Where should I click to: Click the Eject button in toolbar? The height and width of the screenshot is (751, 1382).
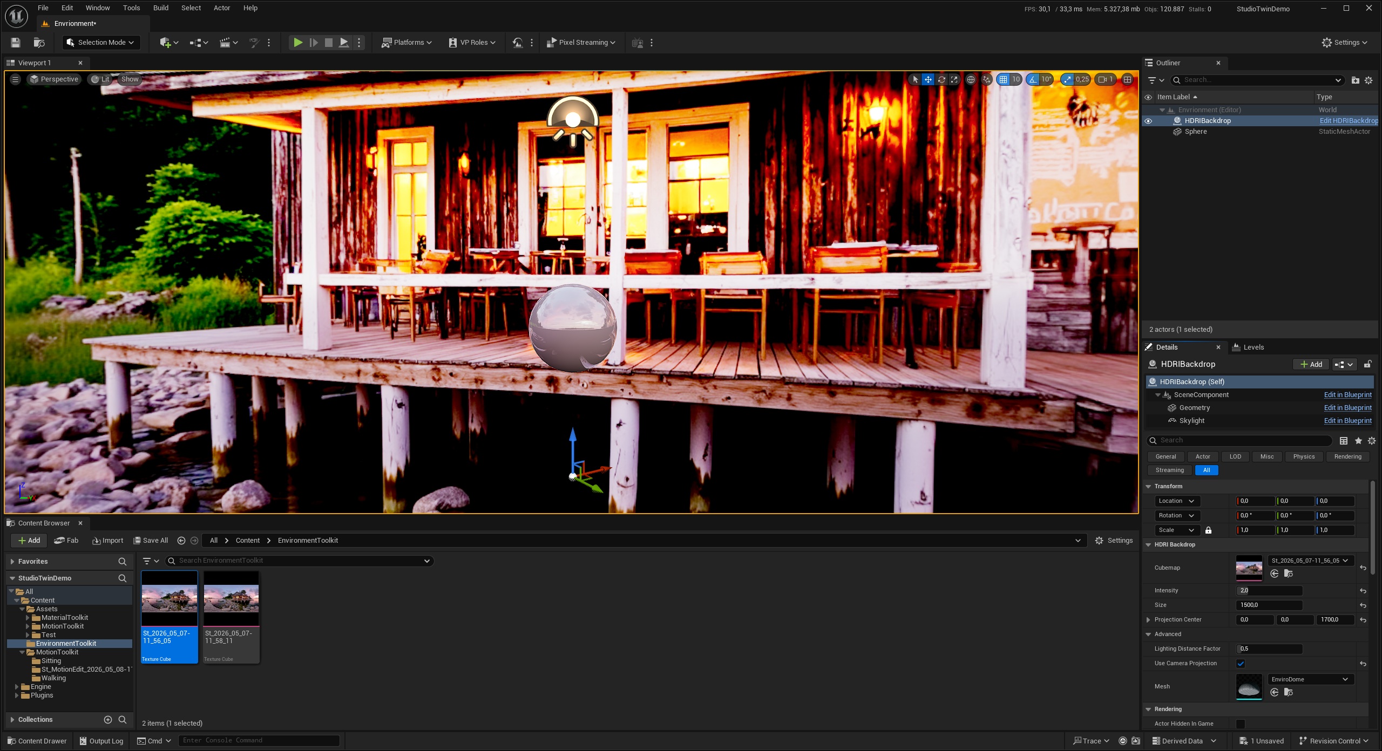tap(343, 43)
